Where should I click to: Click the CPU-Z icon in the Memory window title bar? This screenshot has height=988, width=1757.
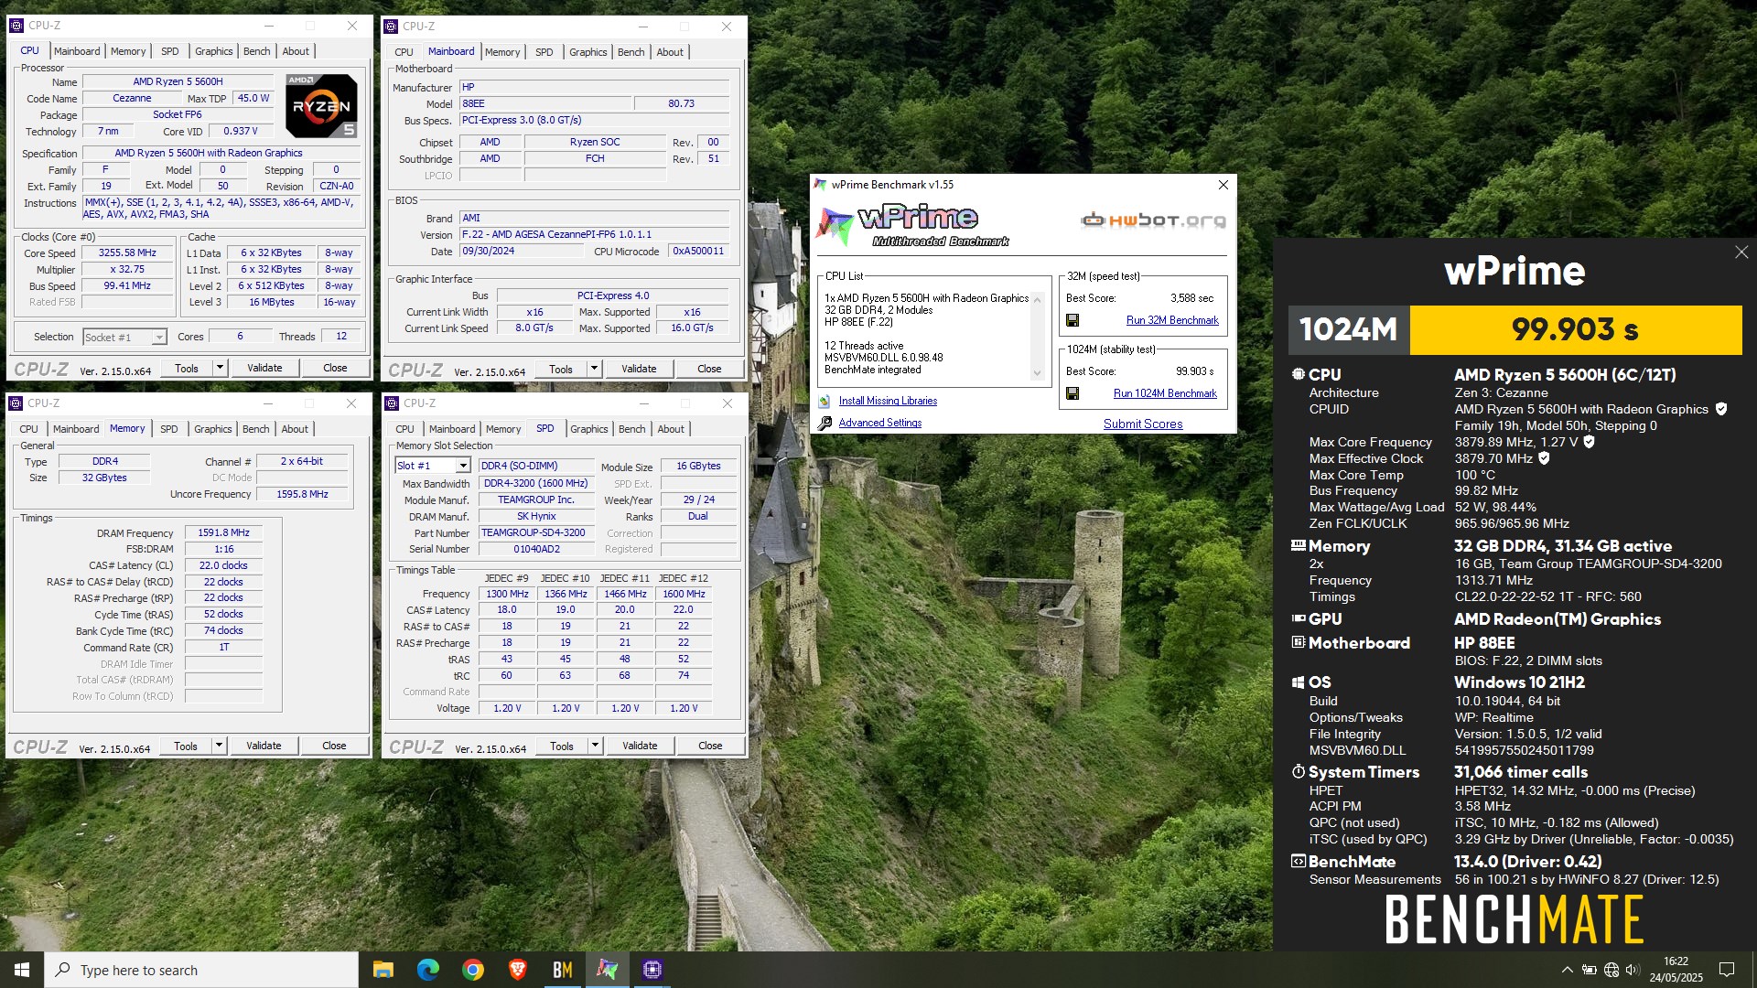click(16, 403)
